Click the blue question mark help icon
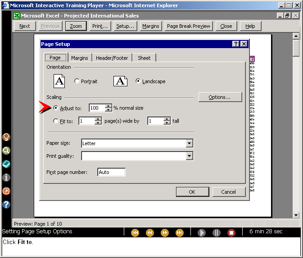Viewport: 303px width, 258px height. pos(6,205)
